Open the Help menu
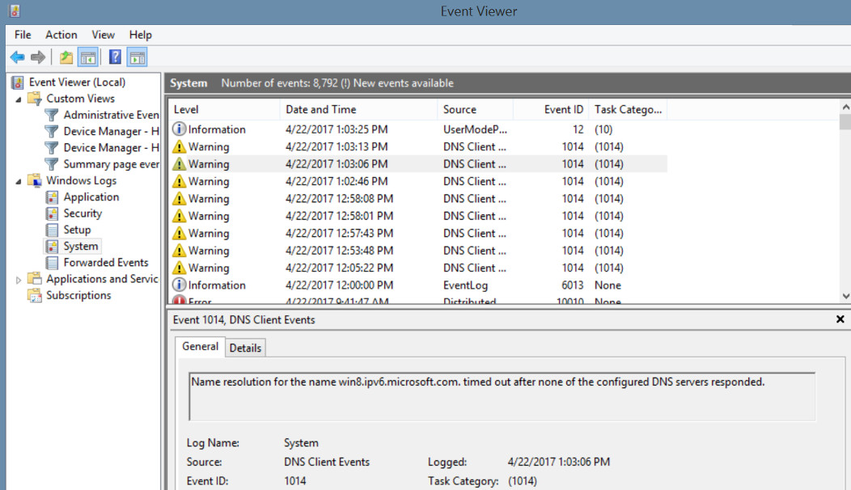Viewport: 851px width, 490px height. point(141,35)
